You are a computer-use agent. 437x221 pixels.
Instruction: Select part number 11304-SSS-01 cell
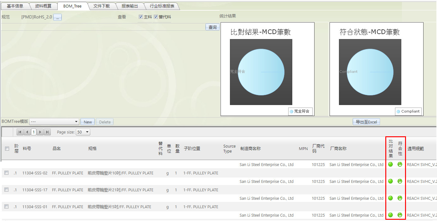[35, 207]
